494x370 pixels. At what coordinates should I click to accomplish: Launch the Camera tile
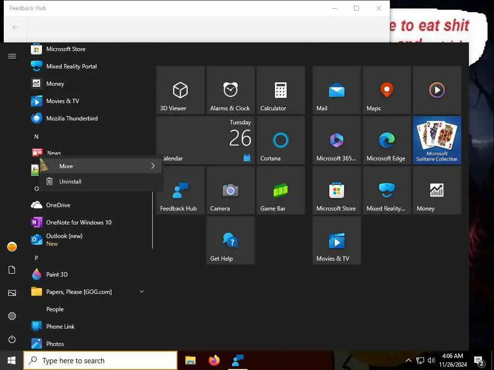231,190
